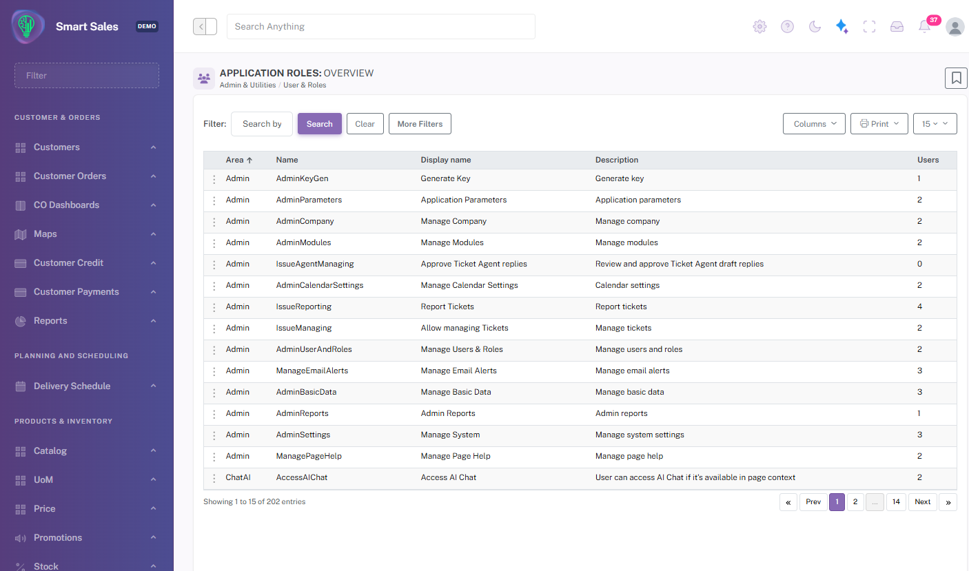Open row menu for AdminModules
This screenshot has width=969, height=571.
(x=214, y=243)
